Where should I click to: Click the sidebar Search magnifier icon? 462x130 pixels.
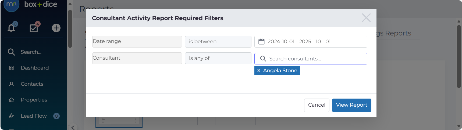11,52
